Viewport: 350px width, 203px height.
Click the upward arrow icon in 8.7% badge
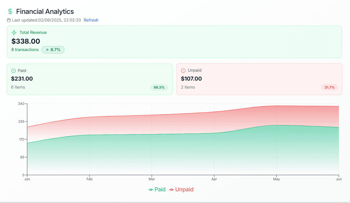pyautogui.click(x=47, y=50)
